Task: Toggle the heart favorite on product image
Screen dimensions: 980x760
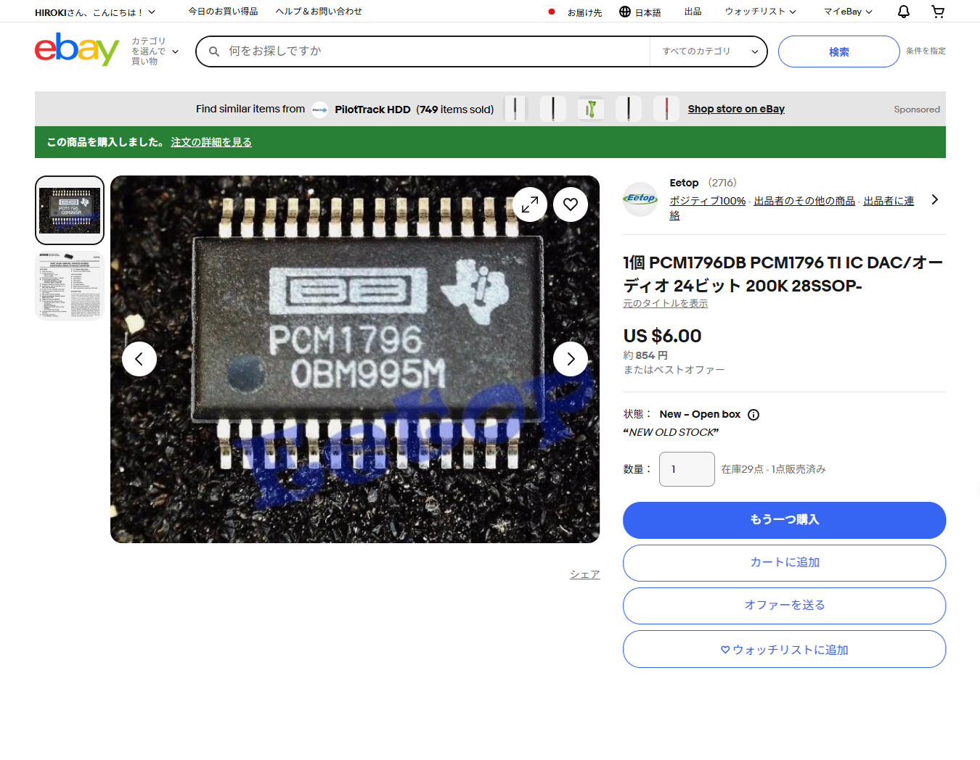Action: tap(571, 205)
